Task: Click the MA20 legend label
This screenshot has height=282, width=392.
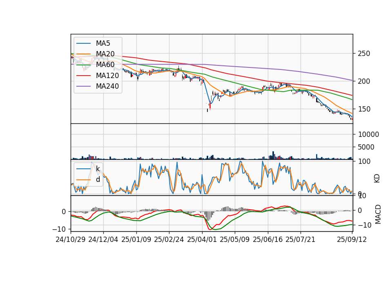Action: pyautogui.click(x=105, y=54)
